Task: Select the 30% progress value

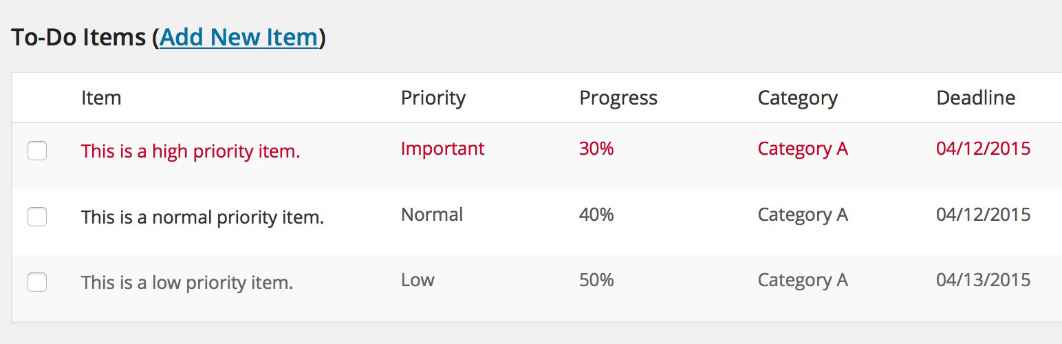Action: pyautogui.click(x=596, y=149)
